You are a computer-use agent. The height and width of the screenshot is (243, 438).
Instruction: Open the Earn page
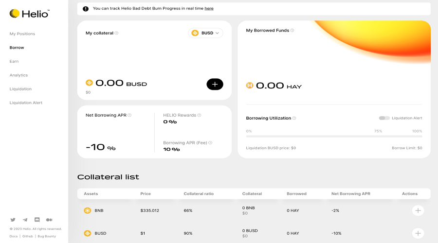pos(14,61)
